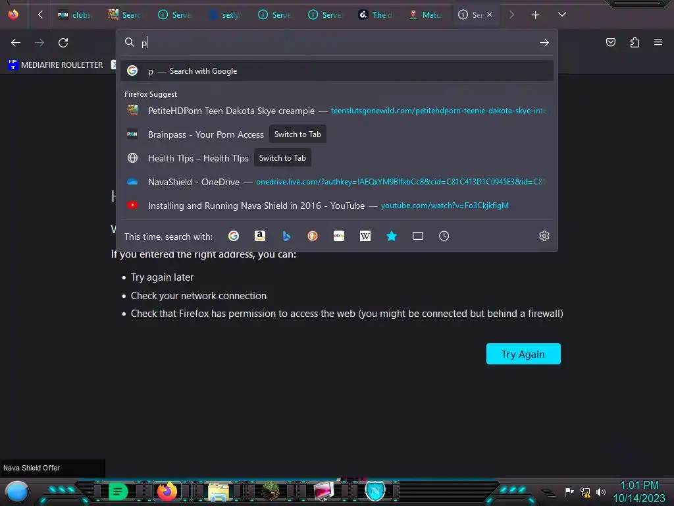Open the Nava Shield N icon on taskbar
Screen dimensions: 674x506
point(375,490)
